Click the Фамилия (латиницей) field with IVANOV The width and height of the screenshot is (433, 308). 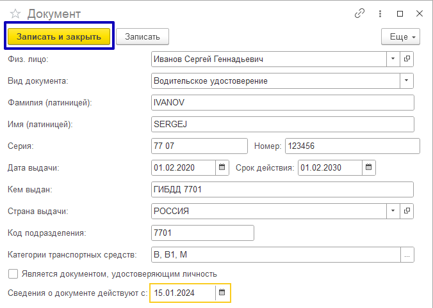click(282, 103)
